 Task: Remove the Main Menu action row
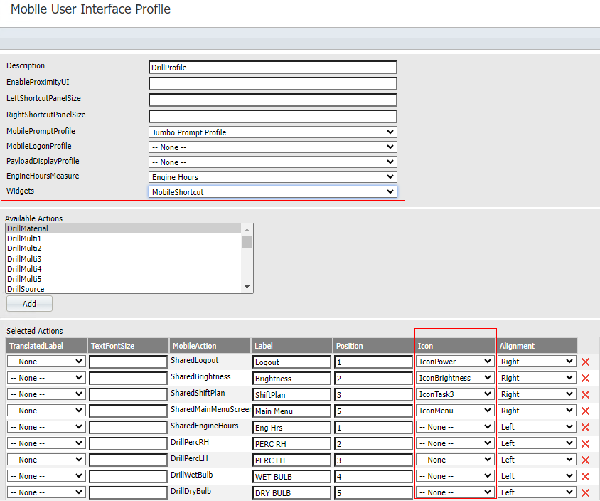tap(585, 411)
